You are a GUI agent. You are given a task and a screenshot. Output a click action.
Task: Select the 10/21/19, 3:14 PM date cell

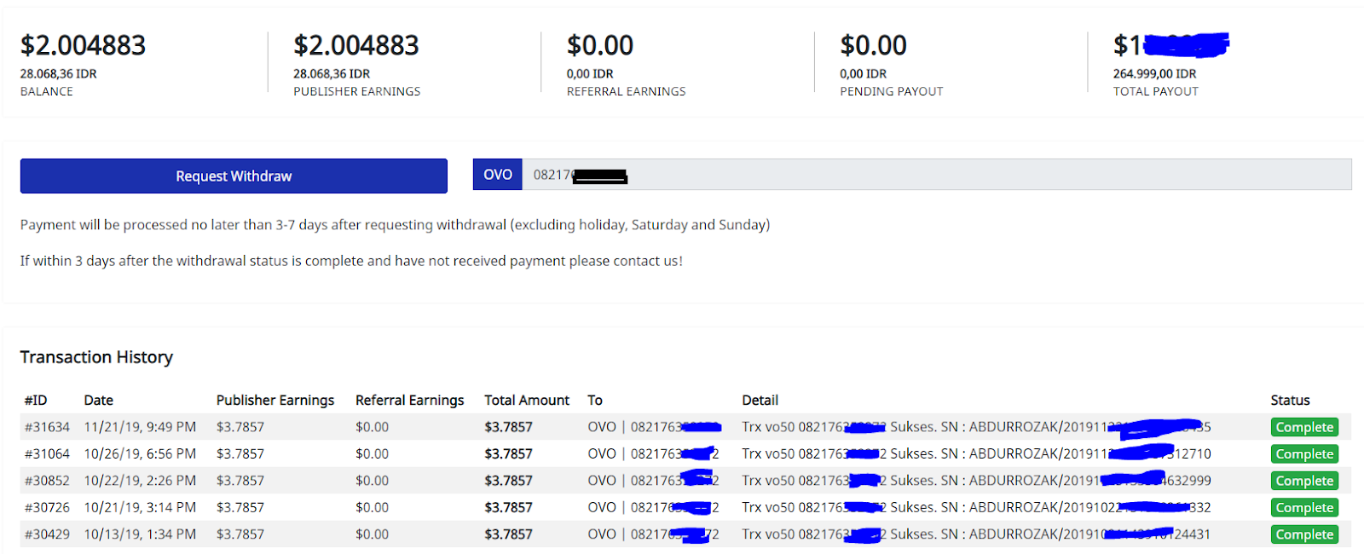pos(140,507)
